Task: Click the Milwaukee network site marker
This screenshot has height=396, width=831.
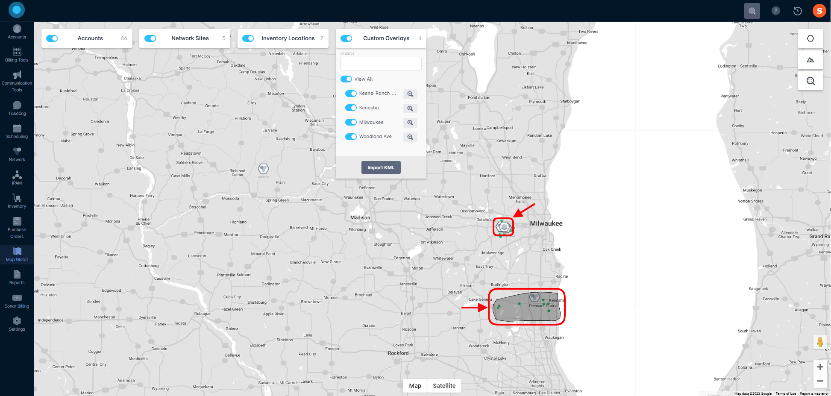Action: [504, 227]
